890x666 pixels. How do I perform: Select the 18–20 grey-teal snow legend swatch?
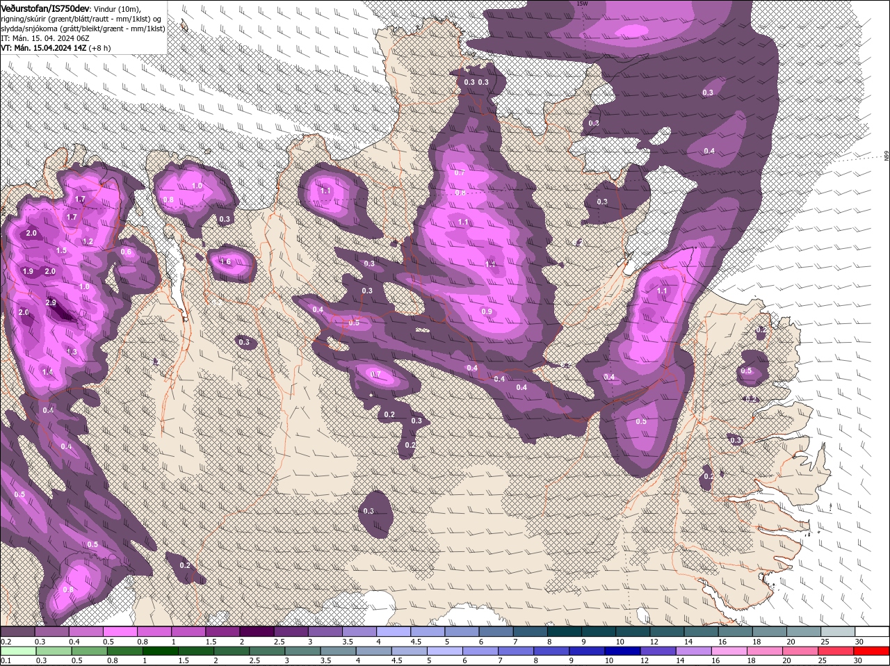pyautogui.click(x=770, y=631)
